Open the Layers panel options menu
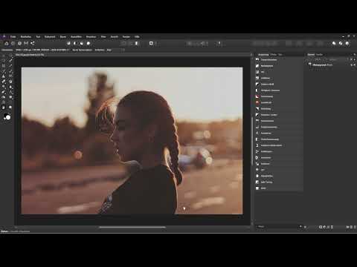This screenshot has height=267, width=357. coord(354,55)
